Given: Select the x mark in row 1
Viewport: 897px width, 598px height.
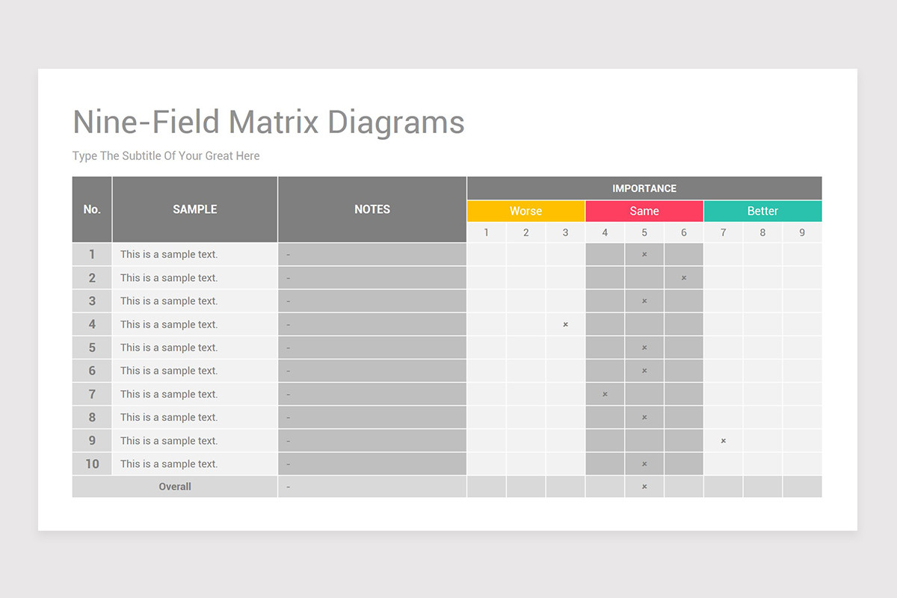Looking at the screenshot, I should point(644,254).
